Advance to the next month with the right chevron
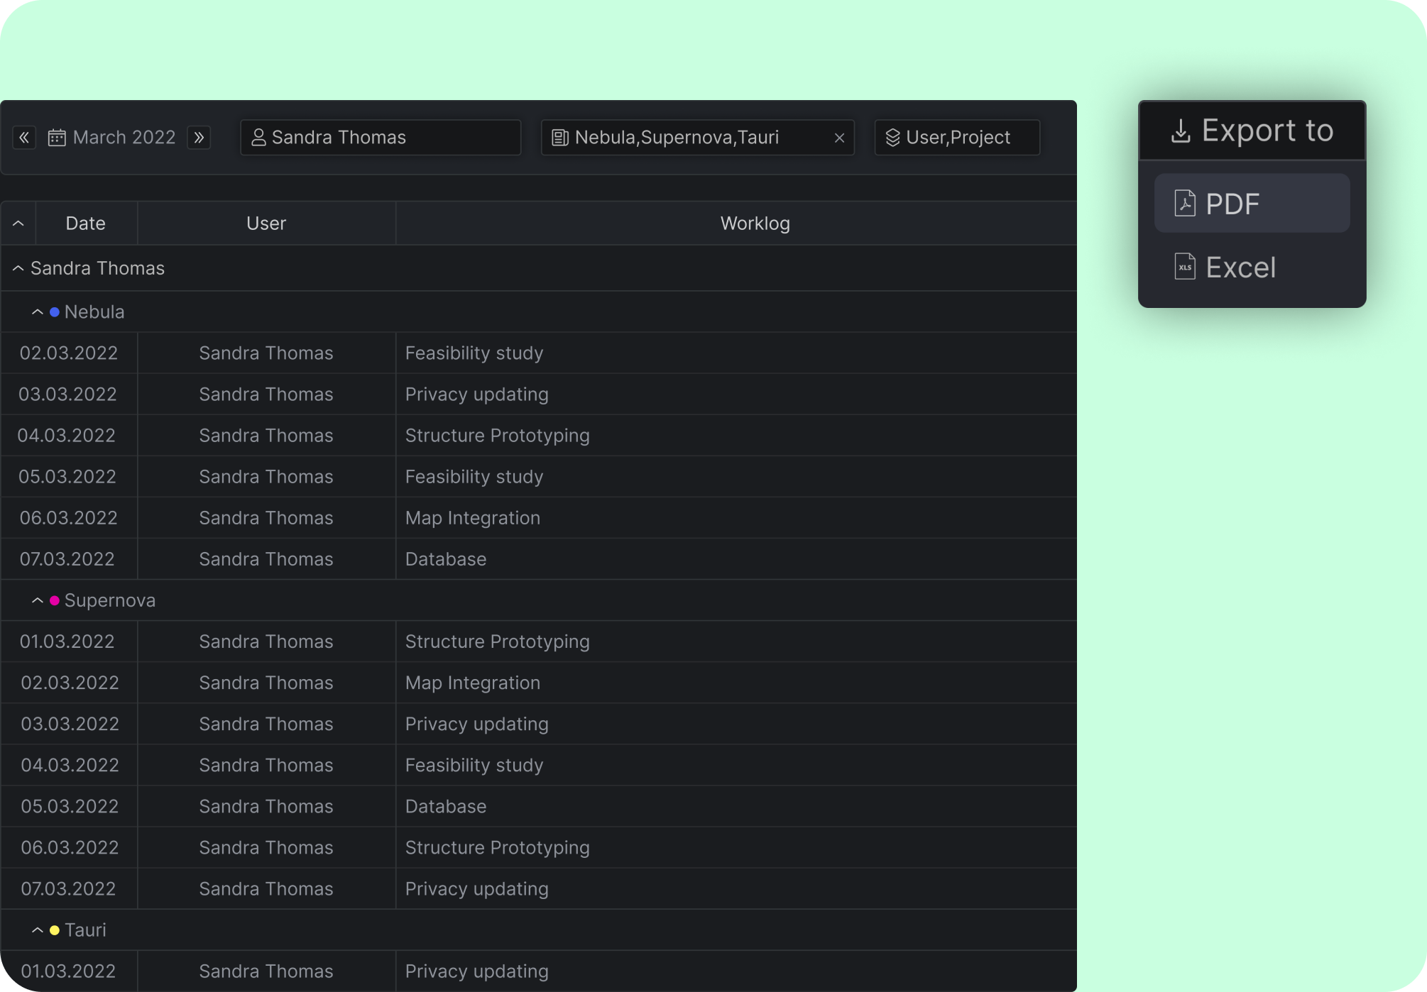This screenshot has height=992, width=1427. (x=199, y=137)
